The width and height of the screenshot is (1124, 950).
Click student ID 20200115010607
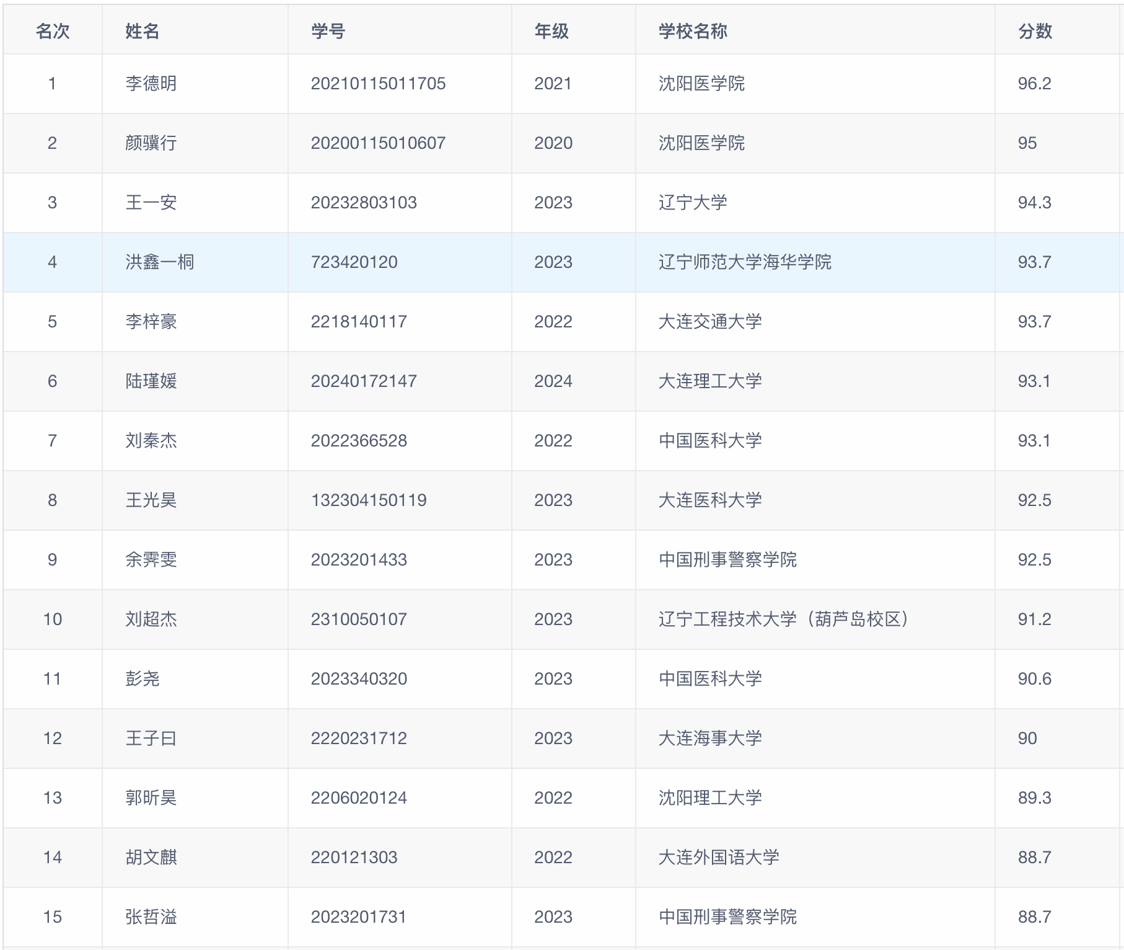(x=378, y=143)
